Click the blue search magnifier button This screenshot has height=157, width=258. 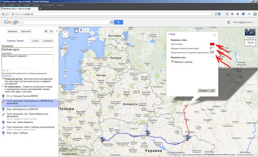118,22
